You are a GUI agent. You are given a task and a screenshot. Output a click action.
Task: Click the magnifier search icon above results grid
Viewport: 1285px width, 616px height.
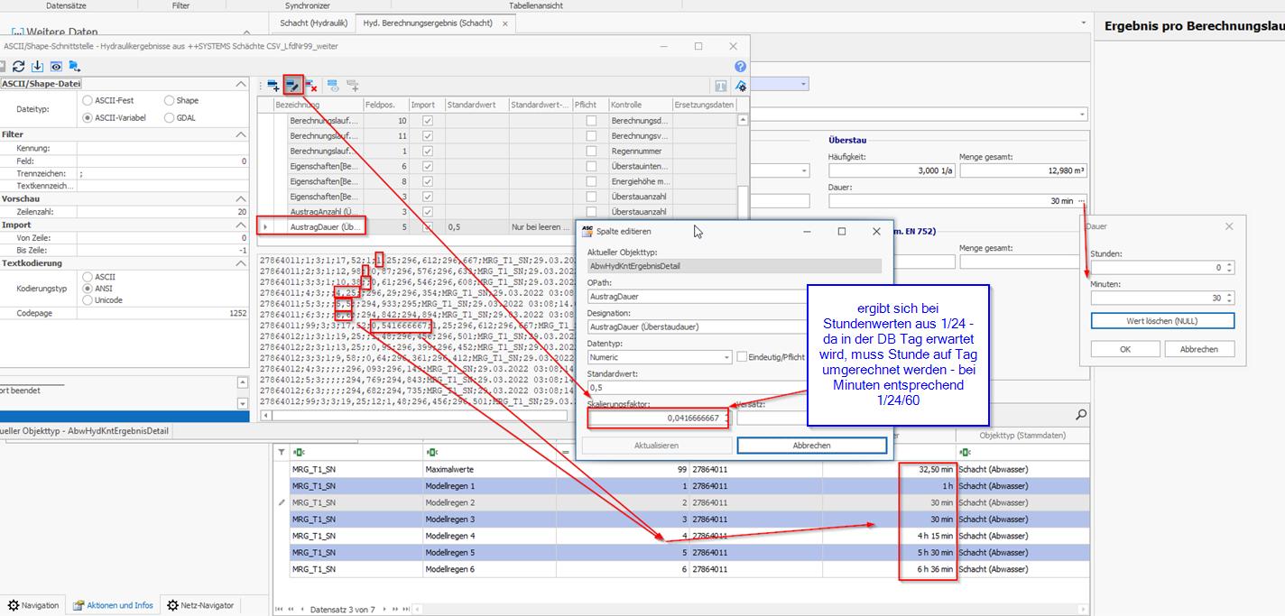point(1080,415)
